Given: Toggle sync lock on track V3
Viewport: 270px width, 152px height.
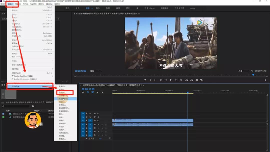Looking at the screenshot, I should click(x=94, y=114).
